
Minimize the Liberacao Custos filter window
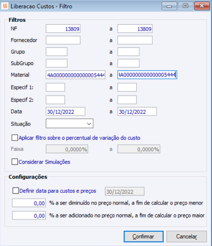pyautogui.click(x=169, y=6)
